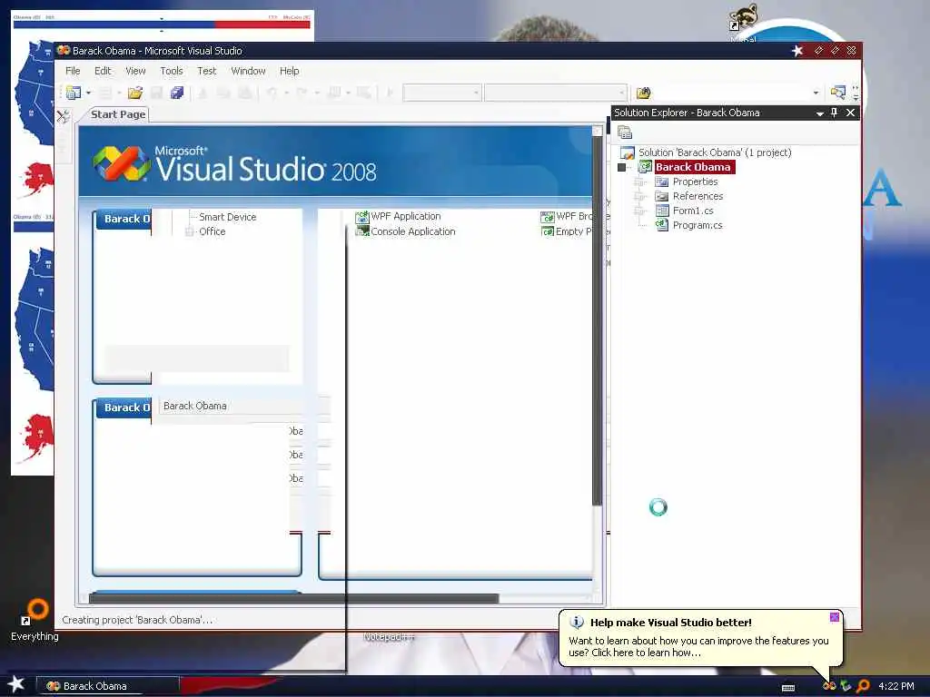This screenshot has width=930, height=697.
Task: Open the Test menu
Action: (x=206, y=71)
